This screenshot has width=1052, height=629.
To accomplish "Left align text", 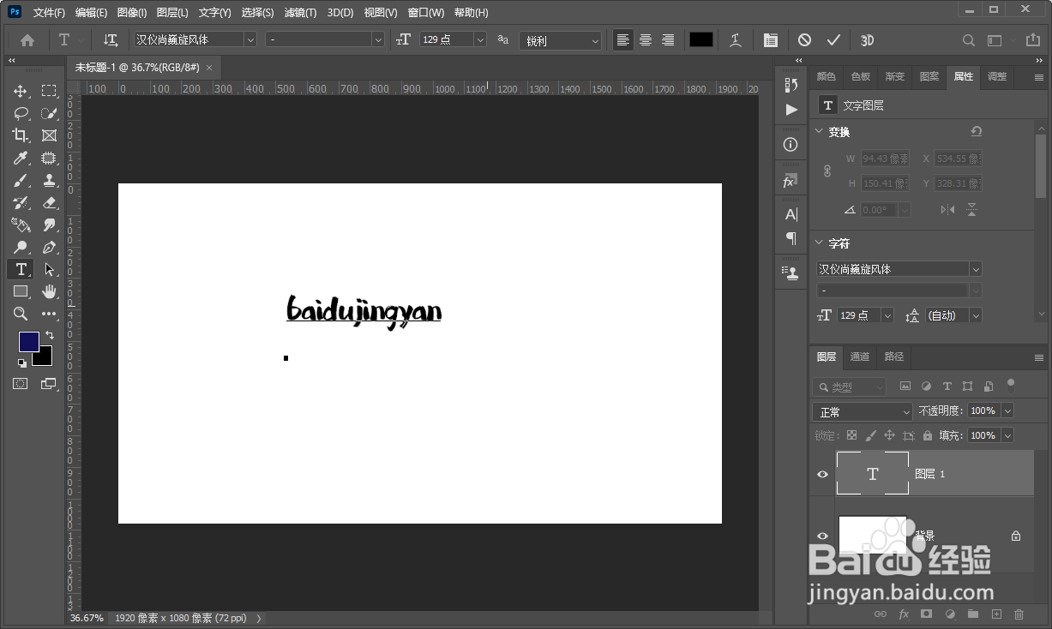I will 623,40.
